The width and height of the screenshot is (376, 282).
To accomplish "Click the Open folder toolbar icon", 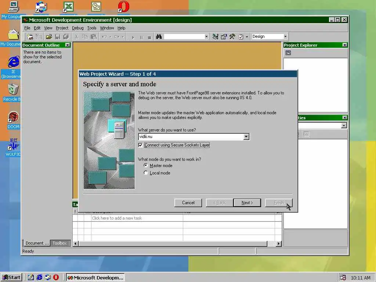I will pos(49,37).
